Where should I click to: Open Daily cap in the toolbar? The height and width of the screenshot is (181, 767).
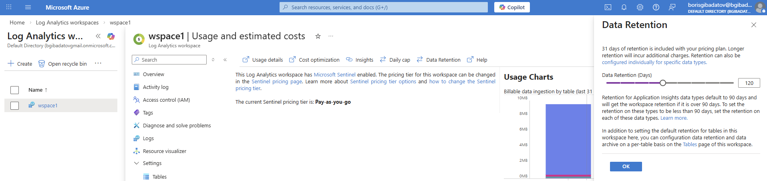coord(395,60)
